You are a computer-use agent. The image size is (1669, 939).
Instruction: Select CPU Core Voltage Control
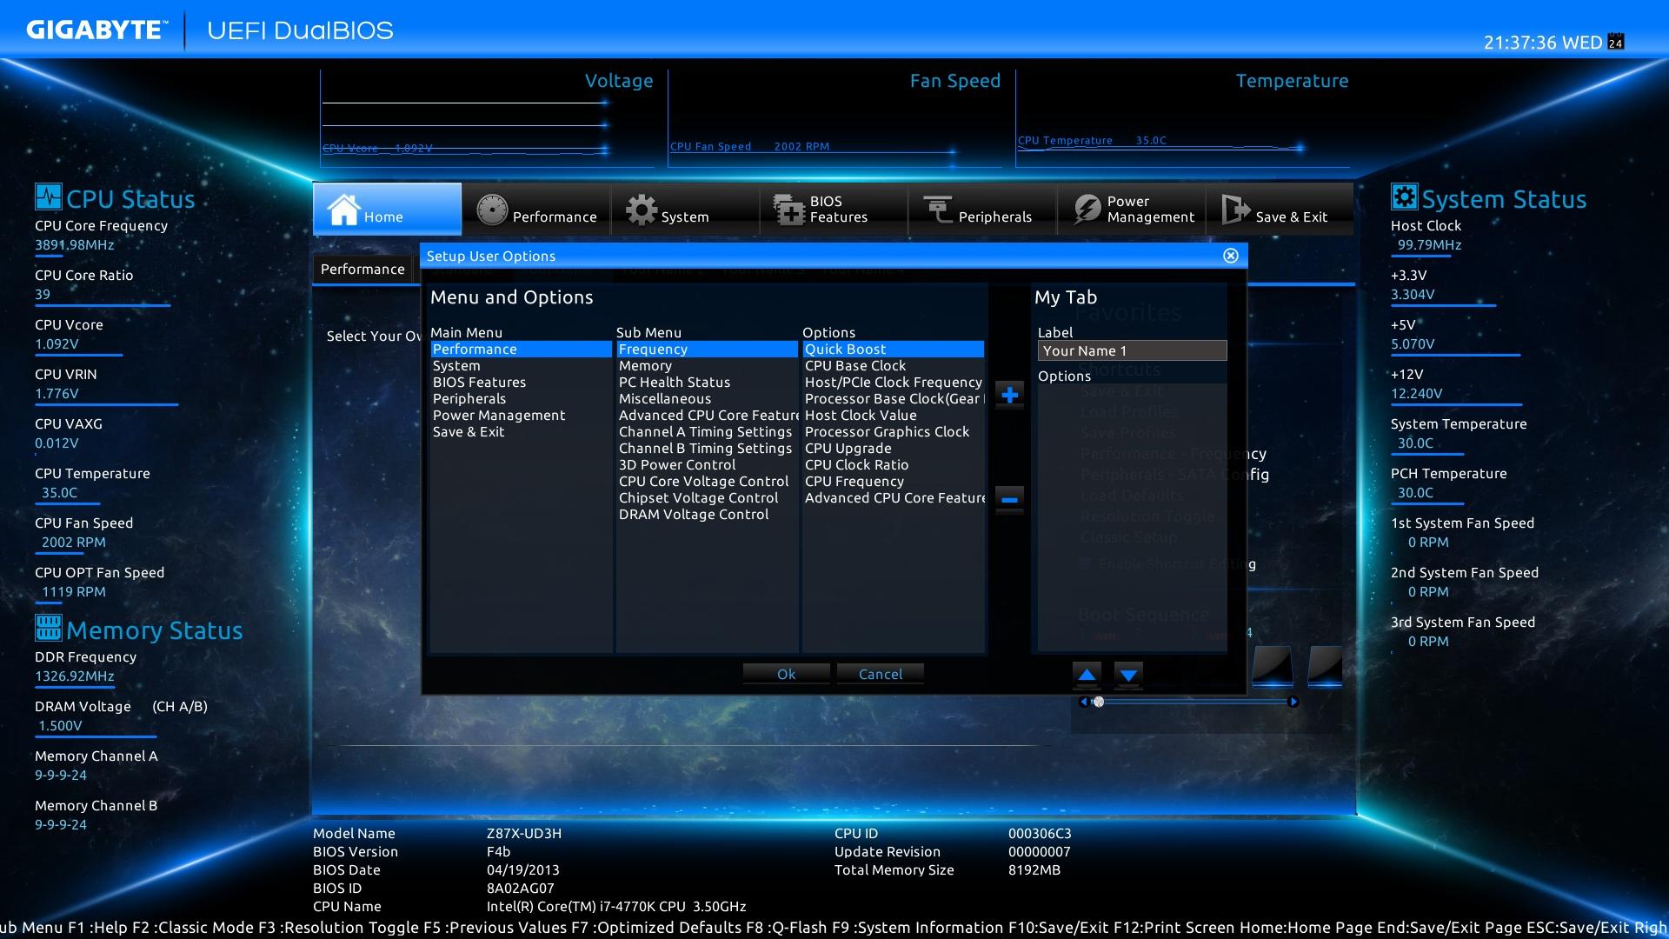[x=707, y=482]
